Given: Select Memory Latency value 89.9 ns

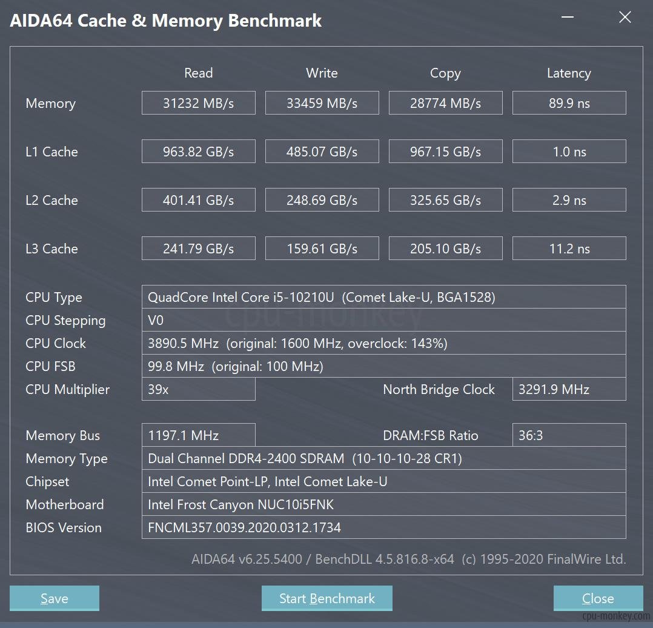Looking at the screenshot, I should tap(569, 103).
